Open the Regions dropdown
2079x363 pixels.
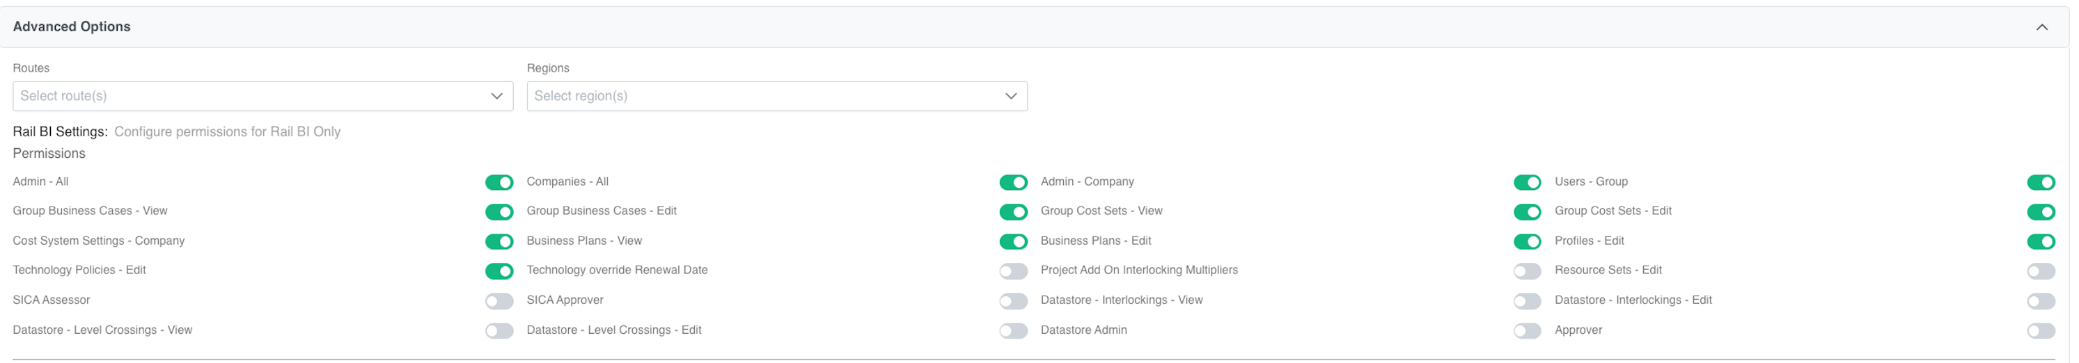[776, 96]
